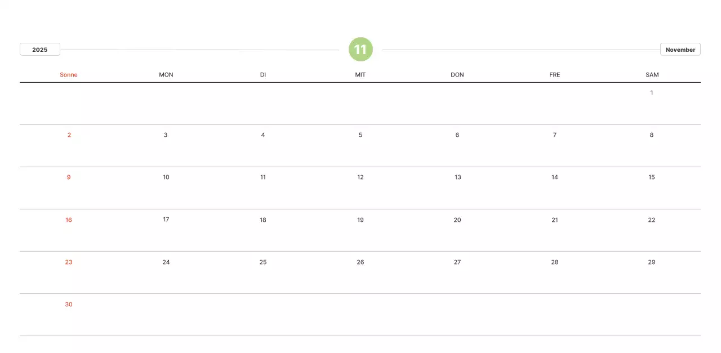
Task: Choose Friday the 21st
Action: point(555,220)
